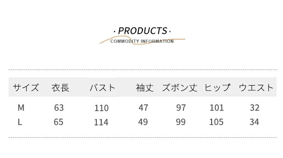Click the sleeve length value 49

click(143, 122)
